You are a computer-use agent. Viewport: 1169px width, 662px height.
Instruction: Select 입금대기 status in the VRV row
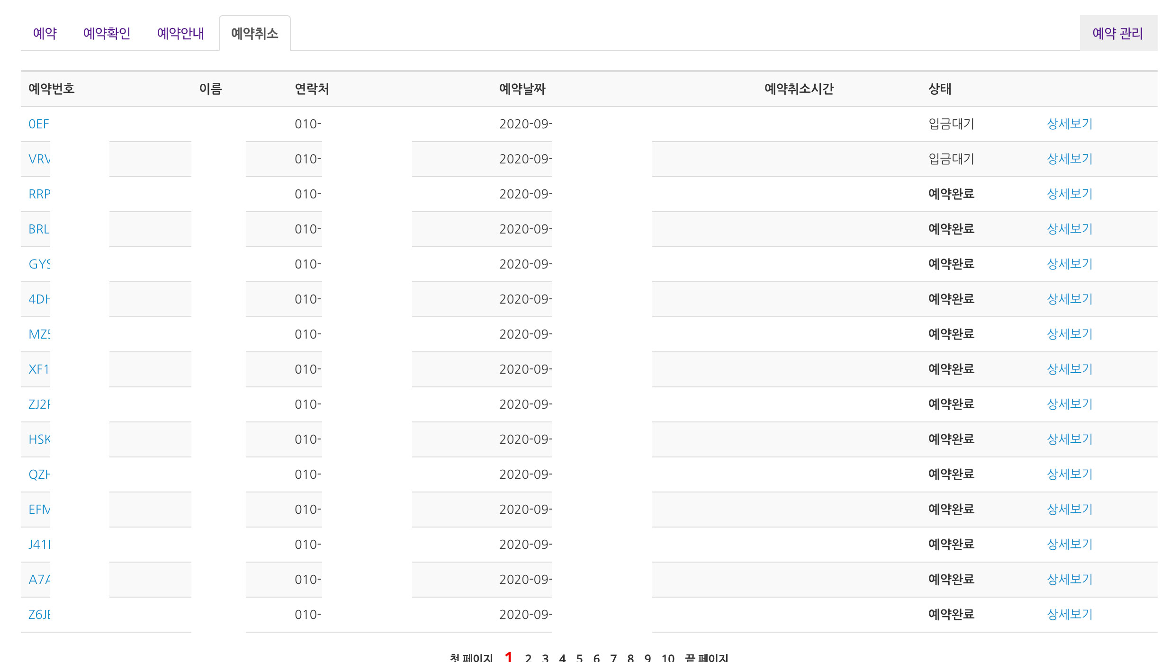click(x=951, y=159)
